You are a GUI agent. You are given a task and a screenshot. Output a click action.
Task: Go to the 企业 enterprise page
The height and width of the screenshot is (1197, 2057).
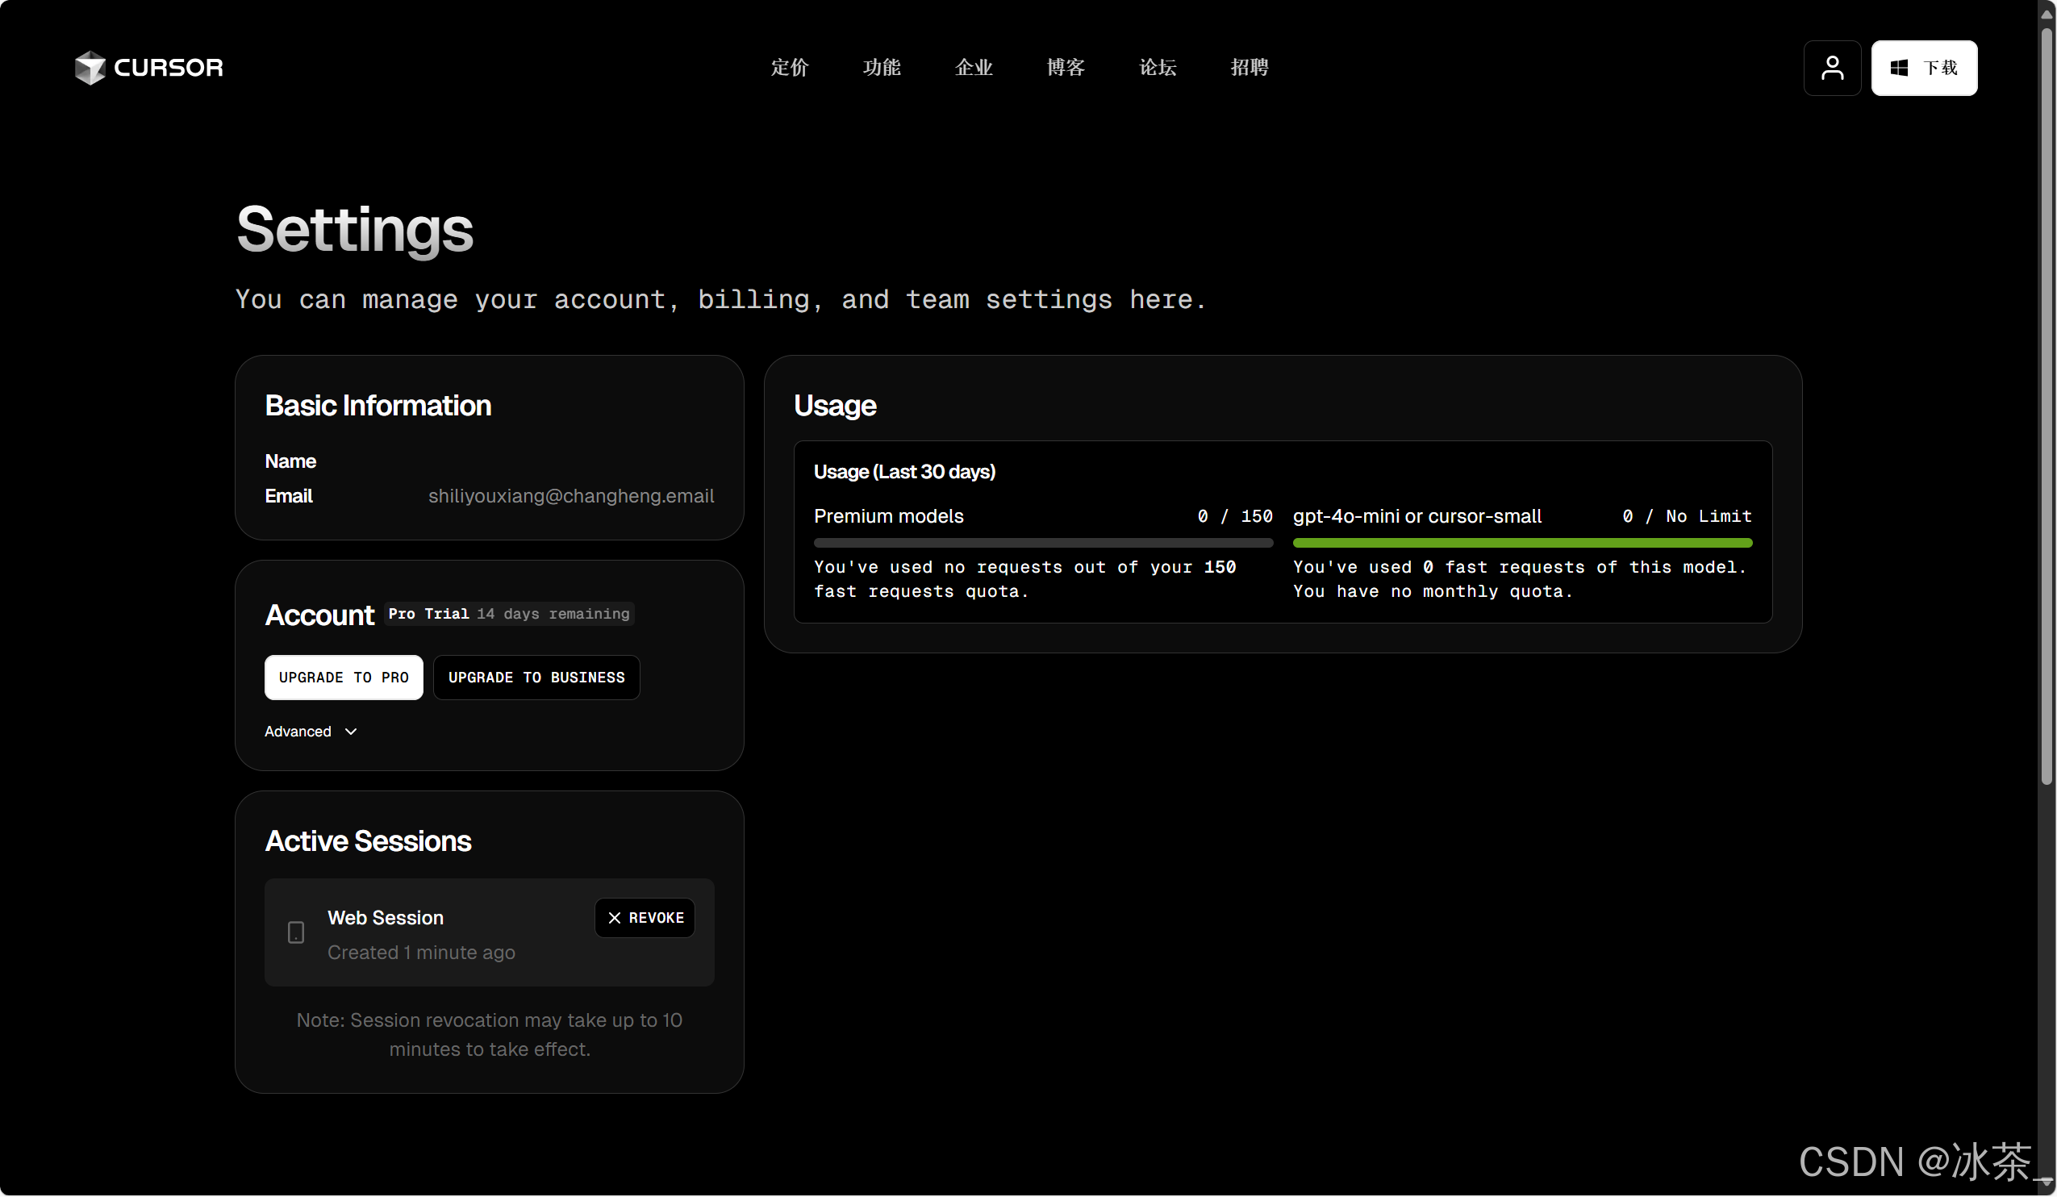point(974,68)
